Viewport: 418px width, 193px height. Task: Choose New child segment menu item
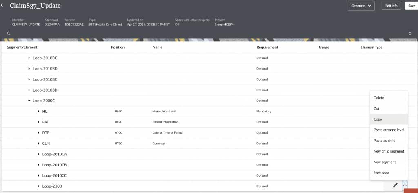pos(389,151)
